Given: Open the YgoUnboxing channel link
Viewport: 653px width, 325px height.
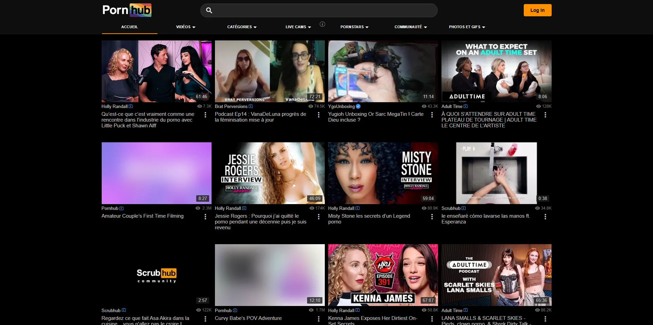Looking at the screenshot, I should pyautogui.click(x=341, y=106).
